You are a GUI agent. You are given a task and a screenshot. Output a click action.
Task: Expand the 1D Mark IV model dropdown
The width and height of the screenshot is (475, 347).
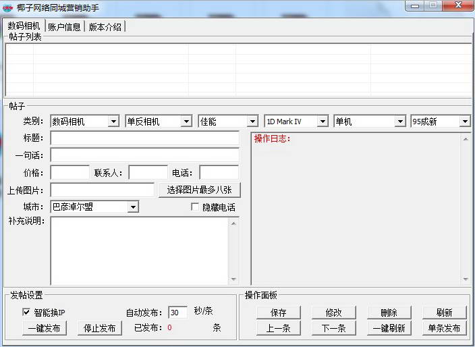coord(296,122)
